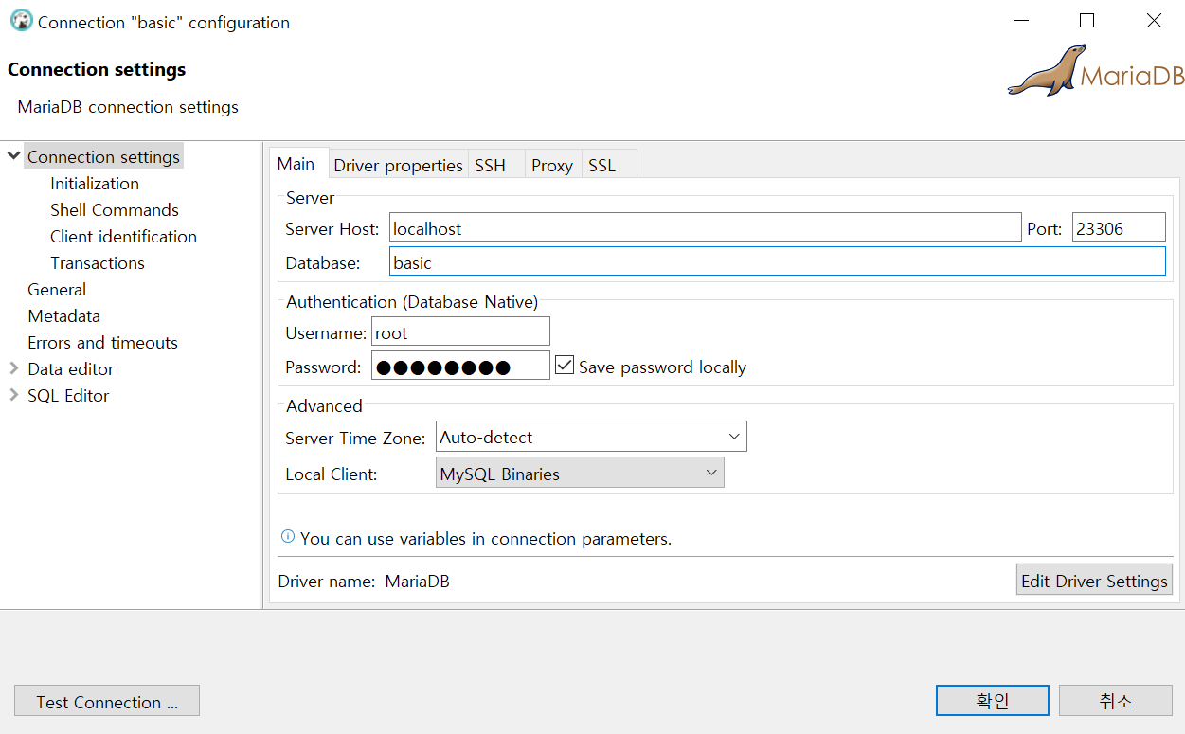Click the MariaDB seal logo
The image size is (1185, 734).
pyautogui.click(x=1096, y=71)
